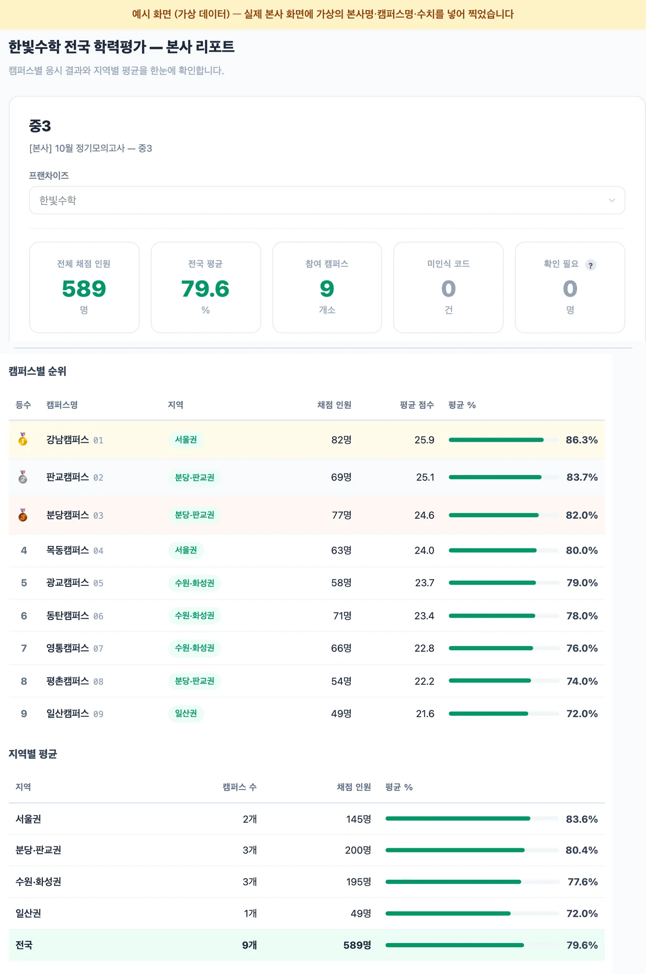The height and width of the screenshot is (974, 646).
Task: Click the progress bar for 일산캠퍼스 72.0%
Action: click(504, 713)
